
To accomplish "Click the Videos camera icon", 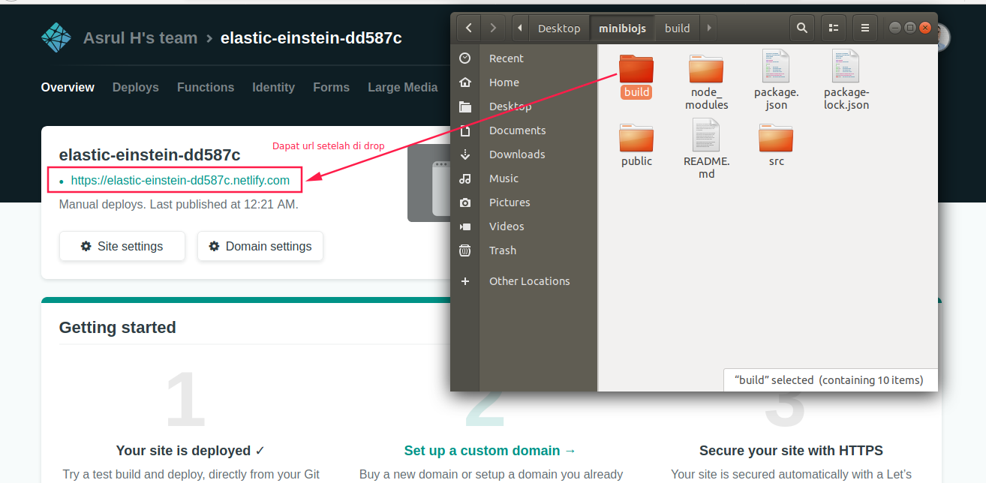I will coord(465,226).
